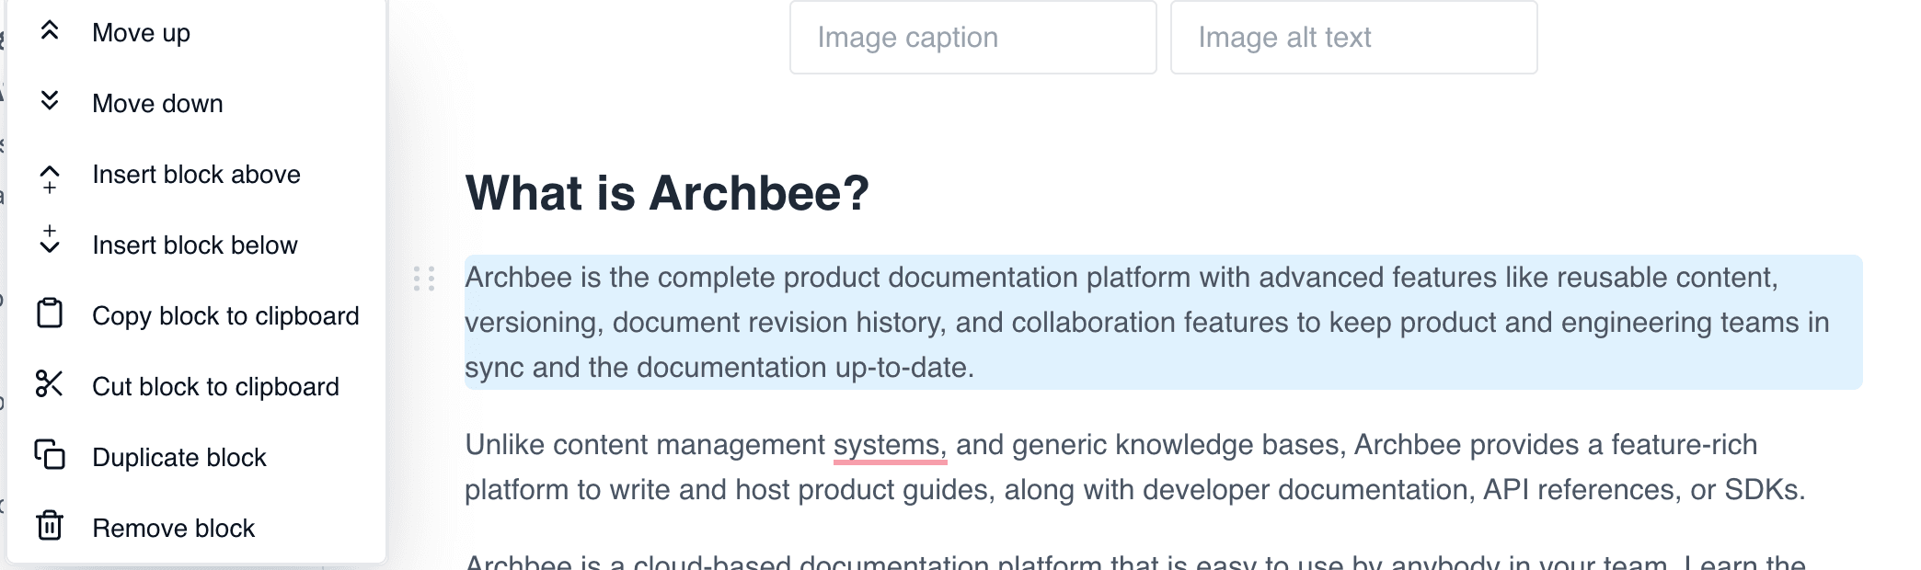This screenshot has height=570, width=1921.
Task: Click paragraph starting Unlike content management
Action: point(1135,467)
